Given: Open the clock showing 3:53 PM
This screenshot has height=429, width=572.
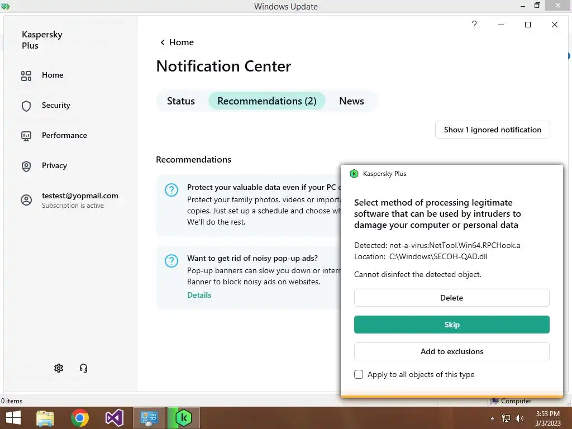Looking at the screenshot, I should 547,418.
